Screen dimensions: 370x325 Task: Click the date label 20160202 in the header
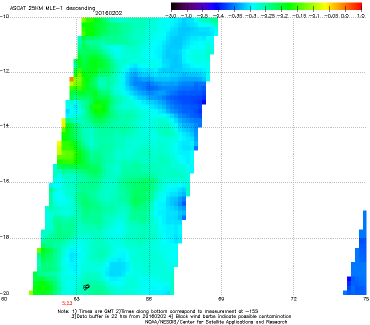108,13
